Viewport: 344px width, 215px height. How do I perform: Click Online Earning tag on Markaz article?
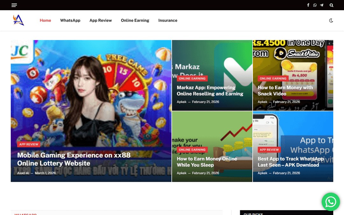pyautogui.click(x=192, y=79)
